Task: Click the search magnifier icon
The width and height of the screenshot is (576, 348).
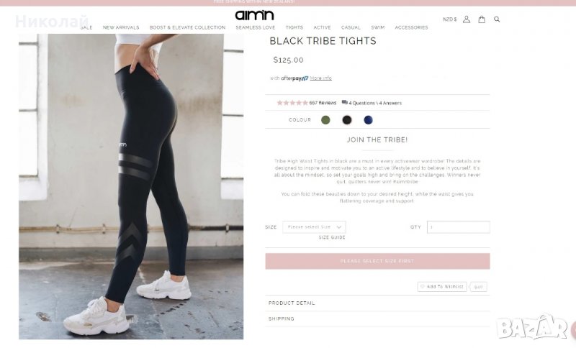Action: pyautogui.click(x=497, y=19)
